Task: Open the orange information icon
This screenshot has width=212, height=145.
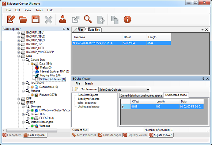Action: [127, 19]
